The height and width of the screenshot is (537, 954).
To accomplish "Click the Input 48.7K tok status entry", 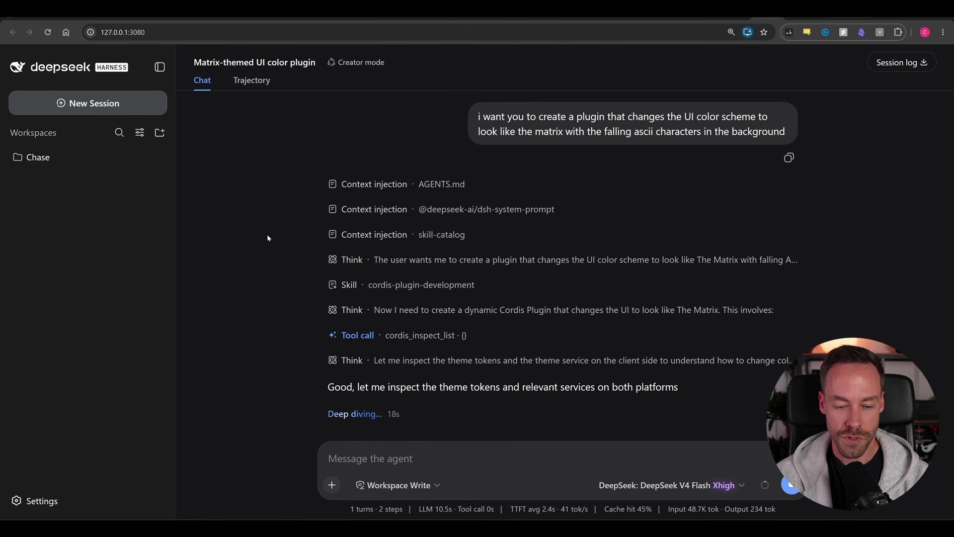I will pyautogui.click(x=721, y=509).
